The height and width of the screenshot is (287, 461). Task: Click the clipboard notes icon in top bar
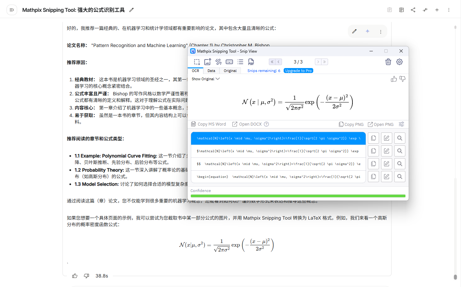coord(390,10)
